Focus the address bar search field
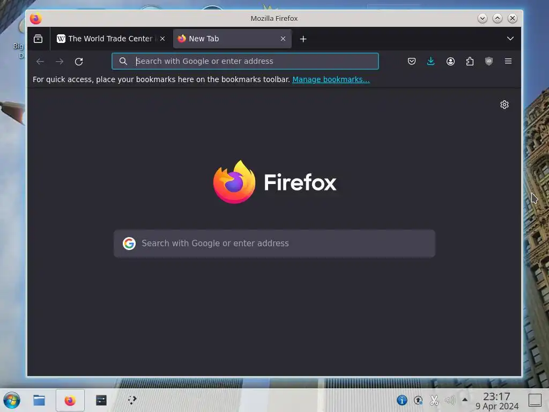Image resolution: width=549 pixels, height=412 pixels. coord(245,61)
